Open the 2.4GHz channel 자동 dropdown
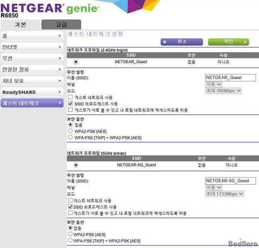Viewport: 259px width, 248px height. coord(214,84)
